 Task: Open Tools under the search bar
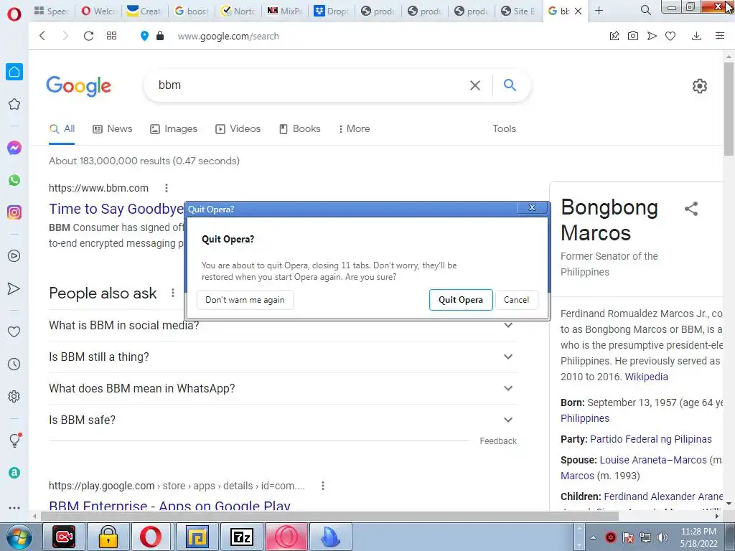(x=504, y=128)
